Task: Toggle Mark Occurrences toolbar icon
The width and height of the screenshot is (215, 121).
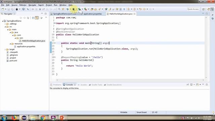Action: [110, 9]
